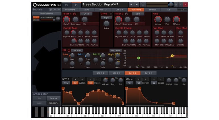Add a new sound with the plus icon

pyautogui.click(x=55, y=10)
